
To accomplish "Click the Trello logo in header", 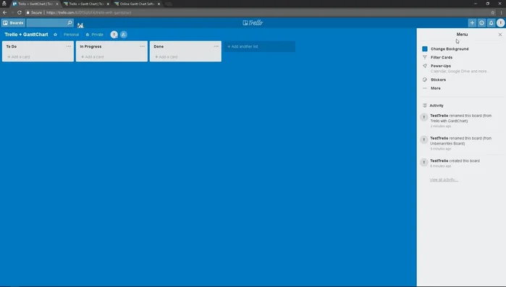I will click(x=253, y=23).
